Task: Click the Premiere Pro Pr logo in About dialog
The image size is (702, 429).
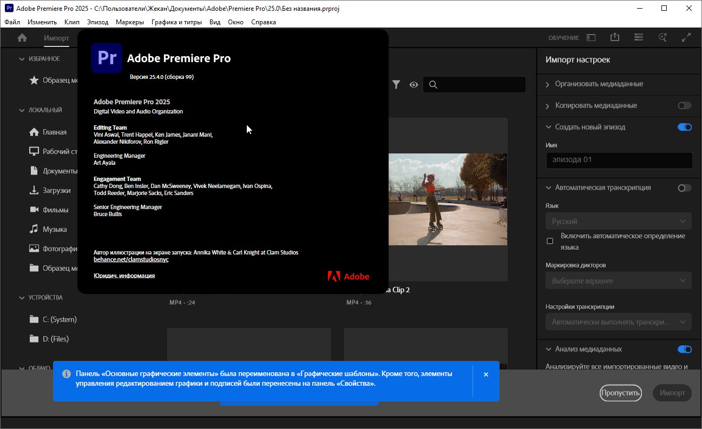Action: (107, 58)
